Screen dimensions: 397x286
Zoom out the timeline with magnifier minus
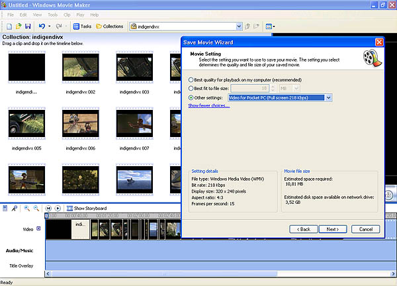(36, 208)
